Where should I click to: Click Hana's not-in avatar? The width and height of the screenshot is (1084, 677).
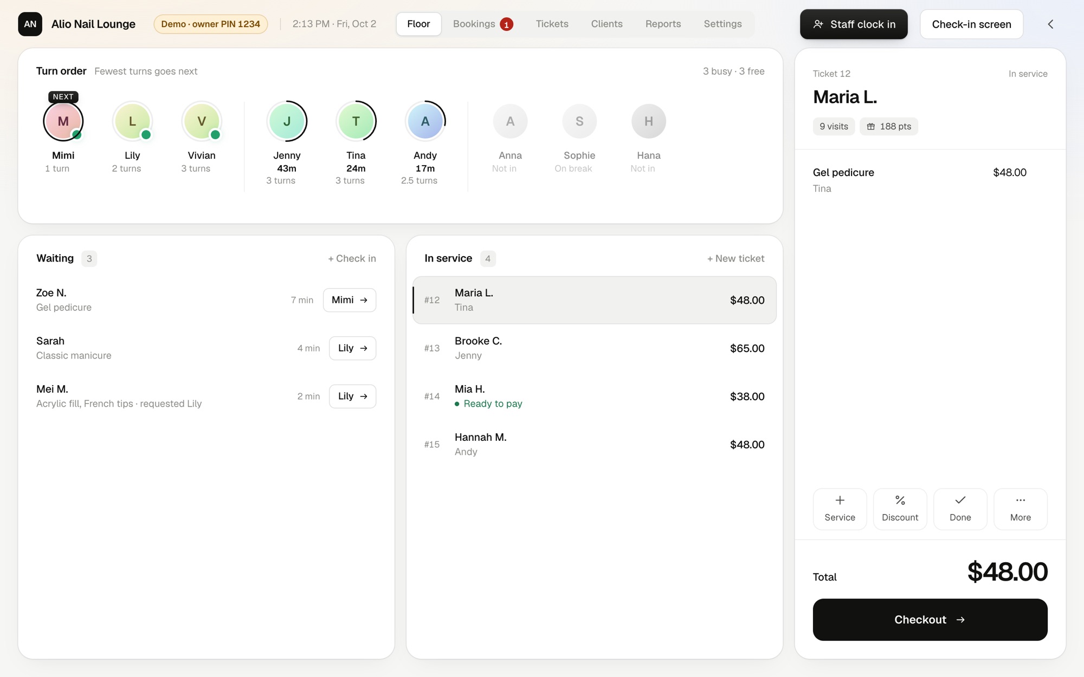point(649,121)
